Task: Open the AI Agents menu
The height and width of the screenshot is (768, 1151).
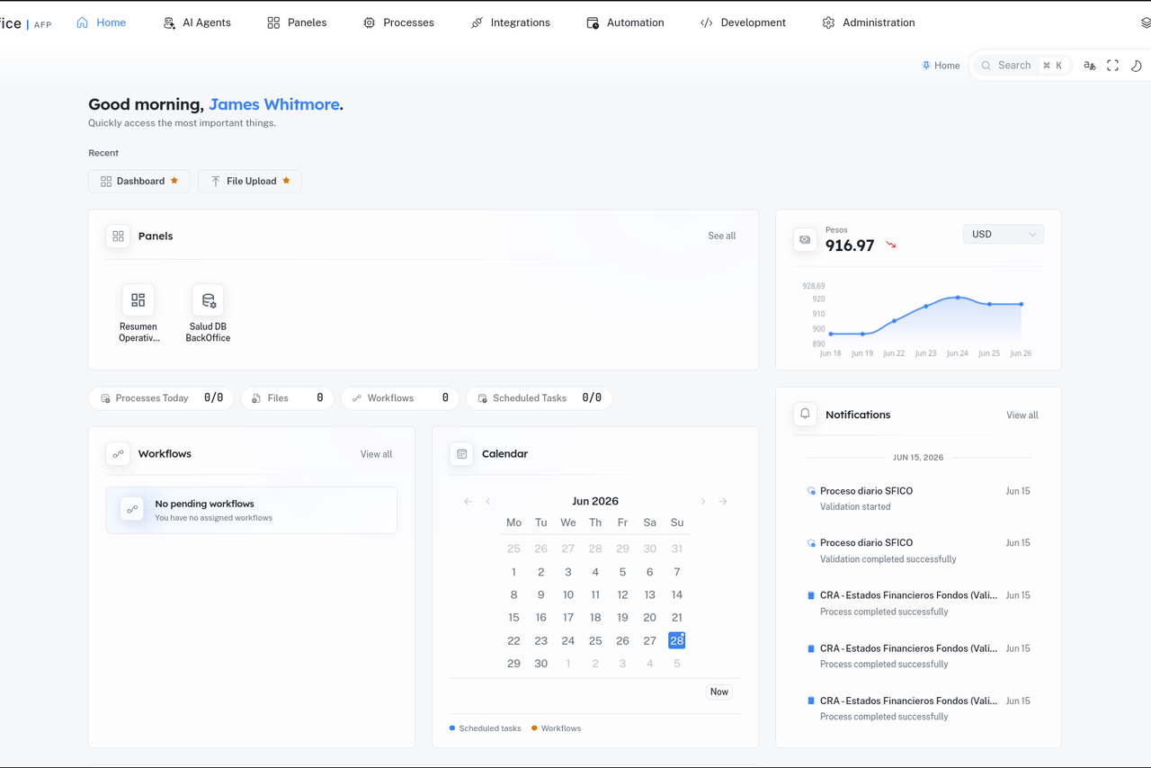Action: coord(197,22)
